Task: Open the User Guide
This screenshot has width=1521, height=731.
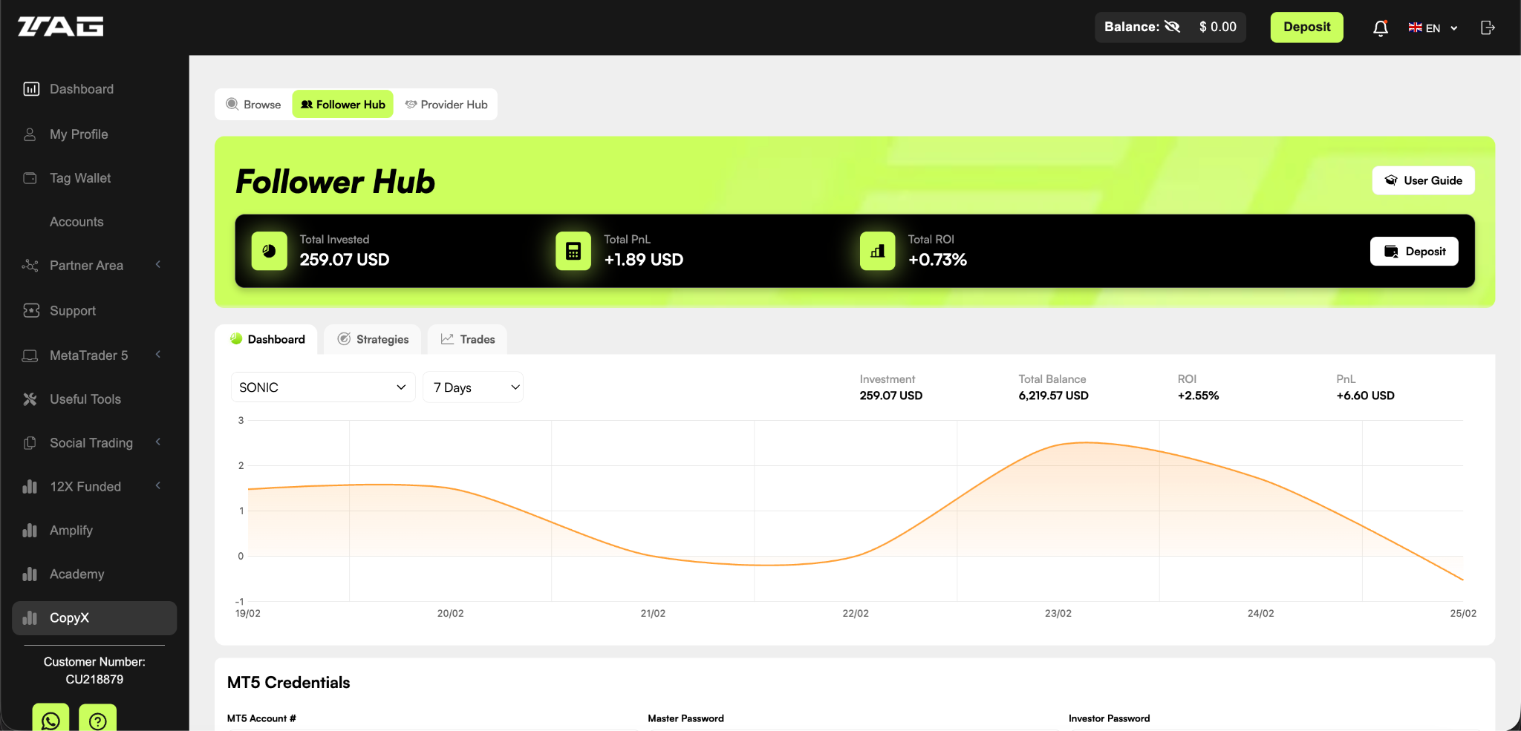Action: pyautogui.click(x=1421, y=180)
